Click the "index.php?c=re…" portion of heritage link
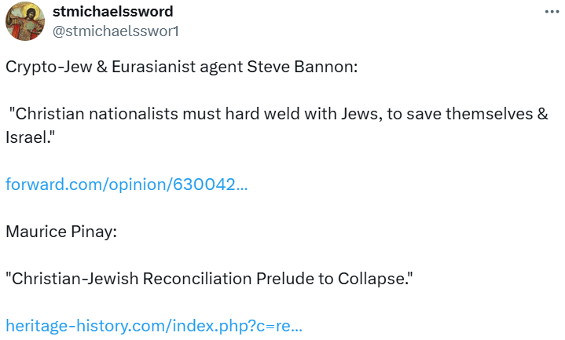Viewport: 565px width, 340px height. (244, 324)
